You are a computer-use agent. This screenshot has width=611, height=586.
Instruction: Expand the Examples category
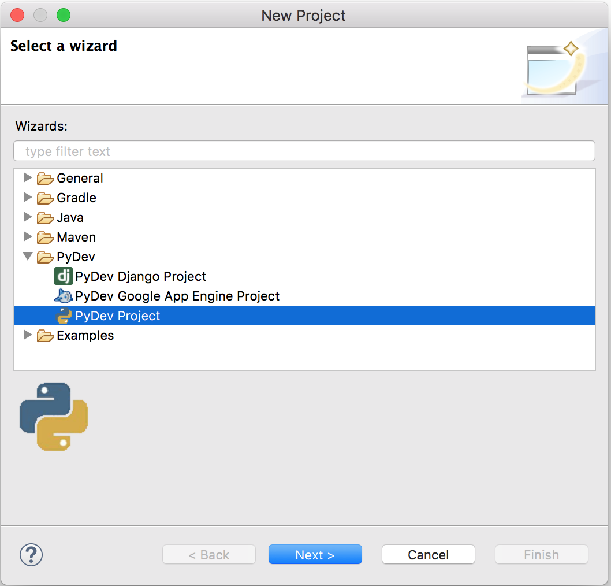tap(27, 335)
